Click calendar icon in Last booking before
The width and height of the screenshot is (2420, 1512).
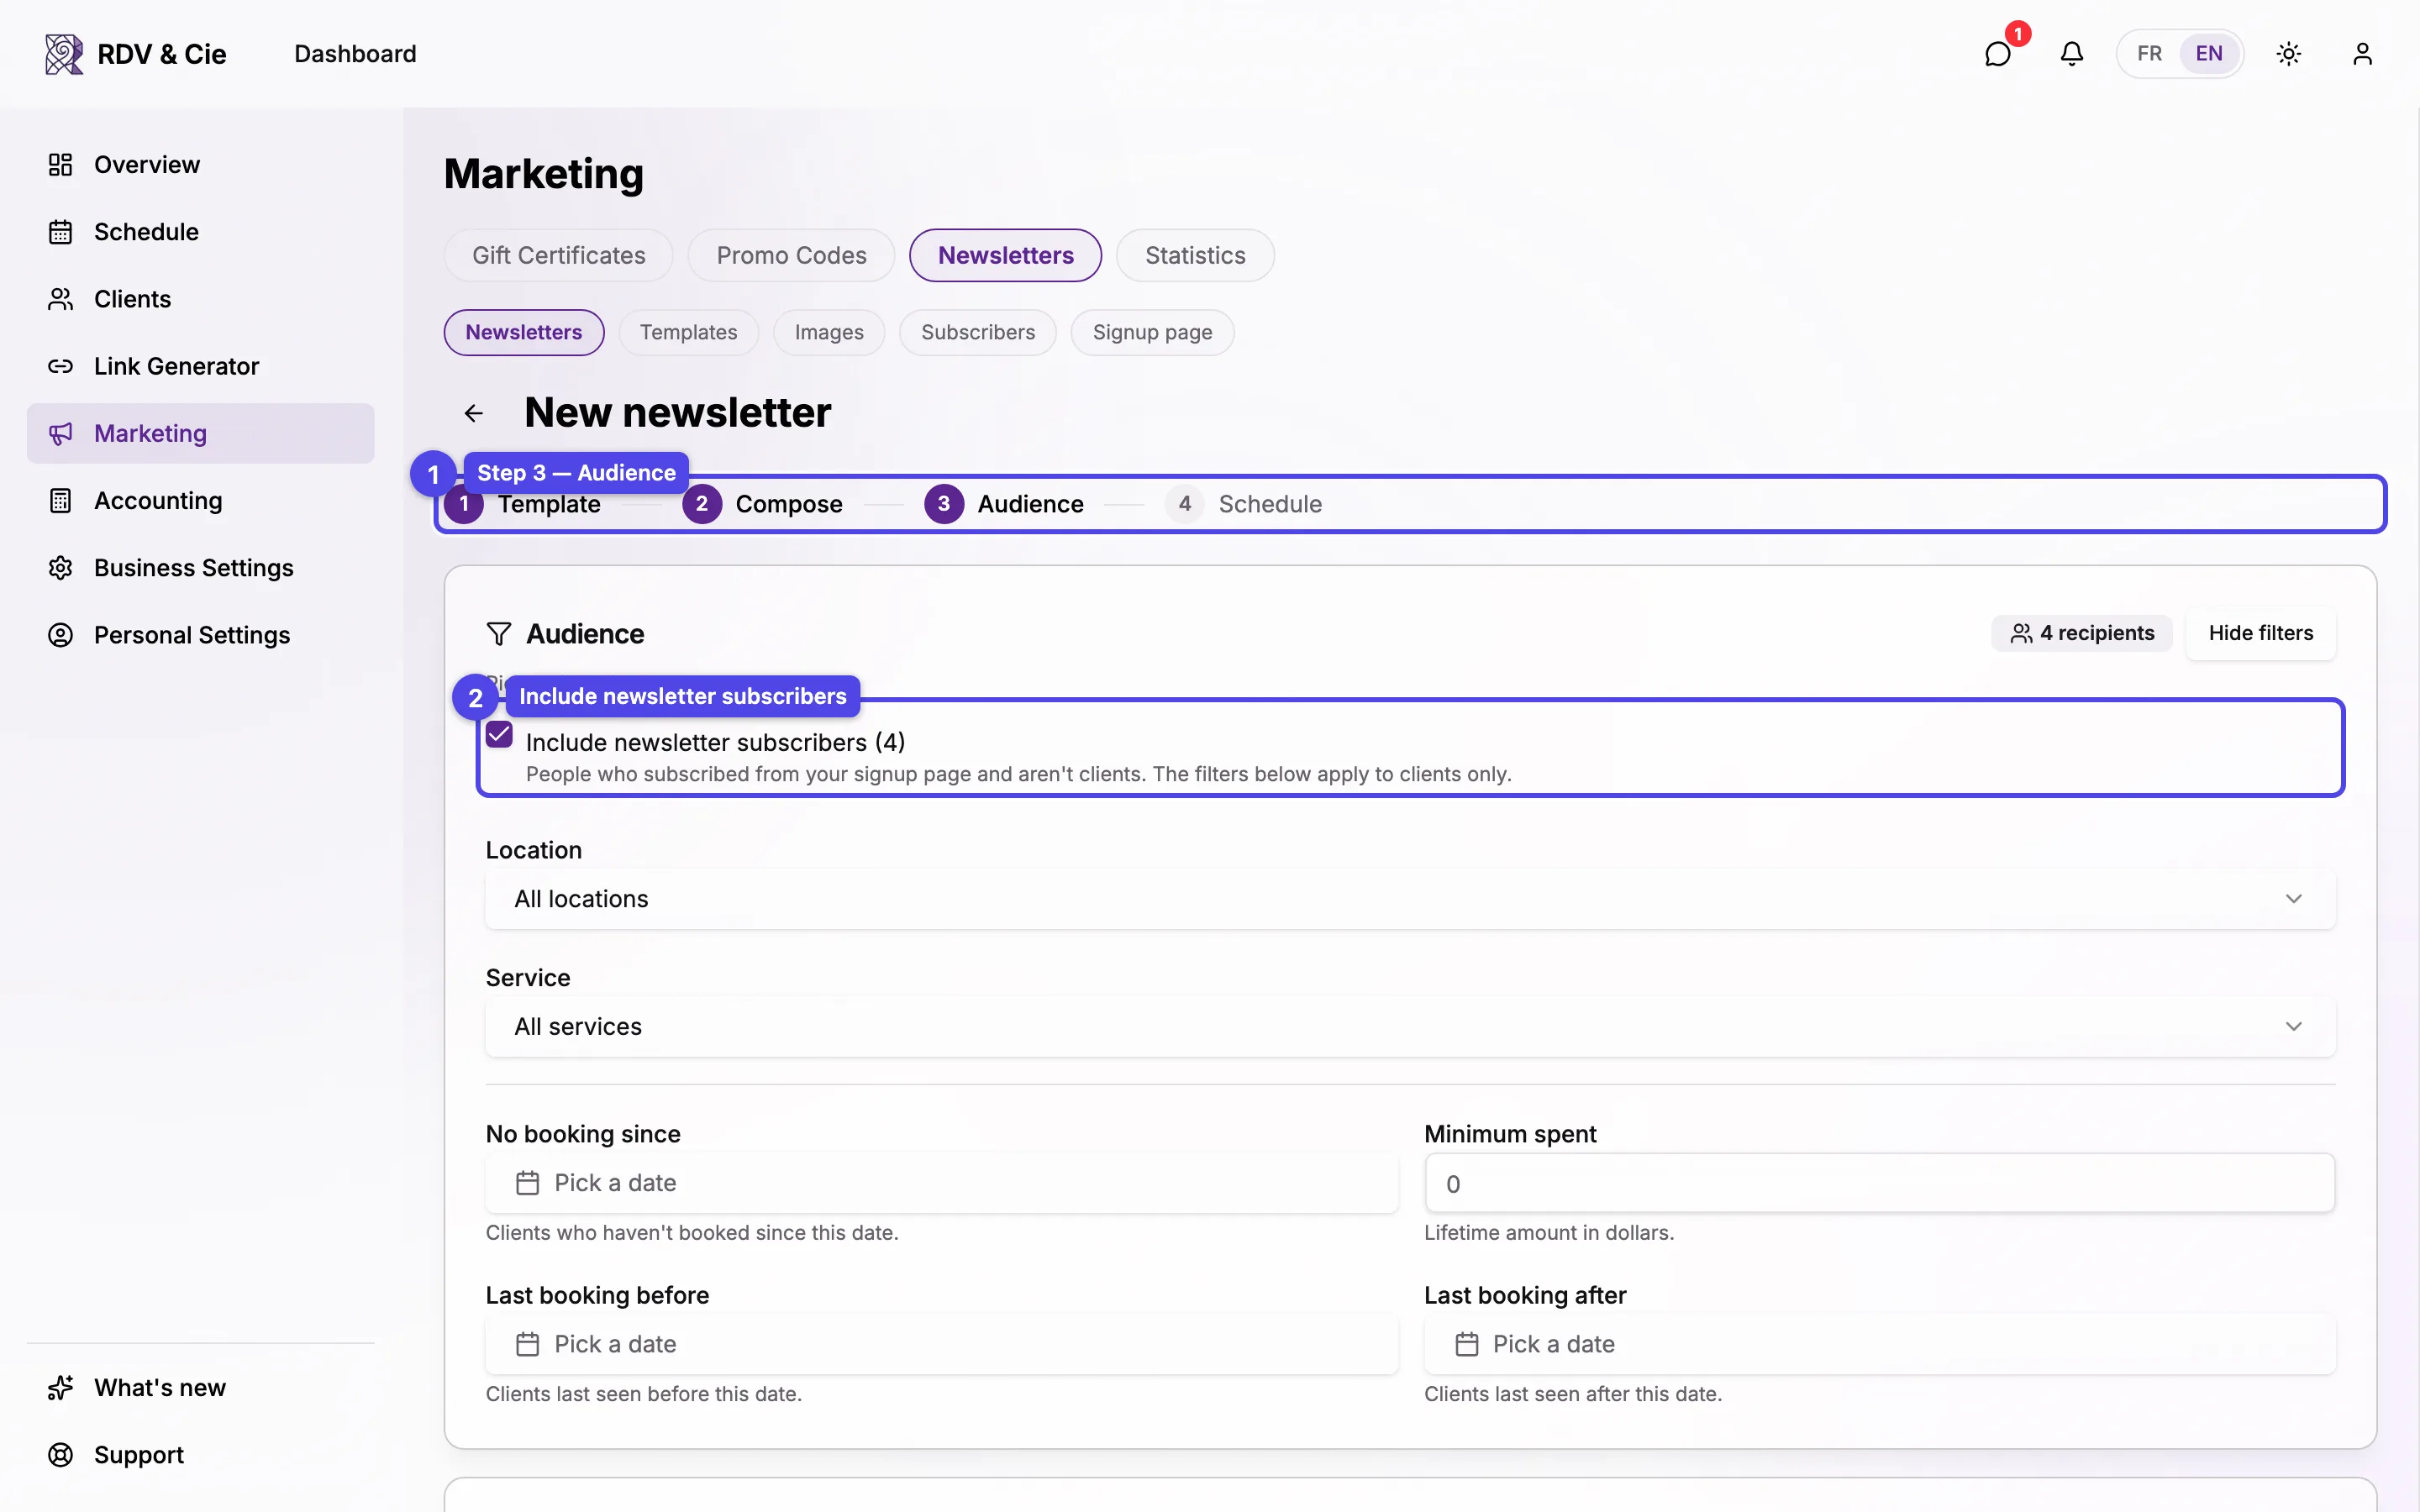pyautogui.click(x=527, y=1344)
